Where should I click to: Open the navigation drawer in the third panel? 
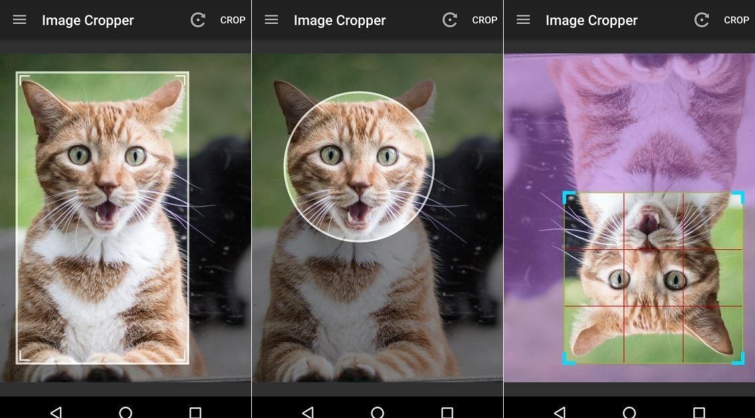click(523, 20)
